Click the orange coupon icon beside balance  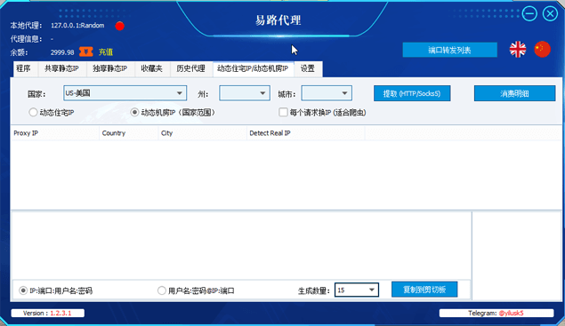tap(85, 52)
